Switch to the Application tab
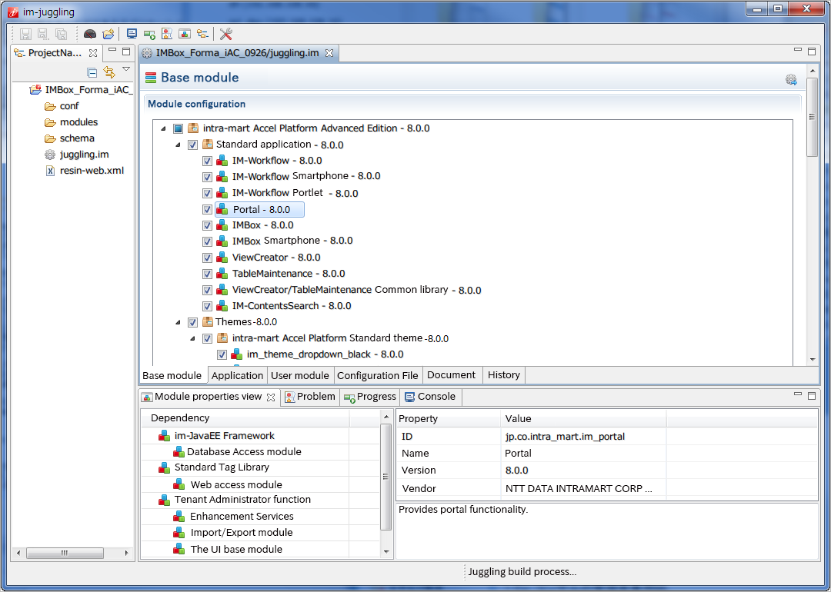The image size is (831, 592). (238, 375)
